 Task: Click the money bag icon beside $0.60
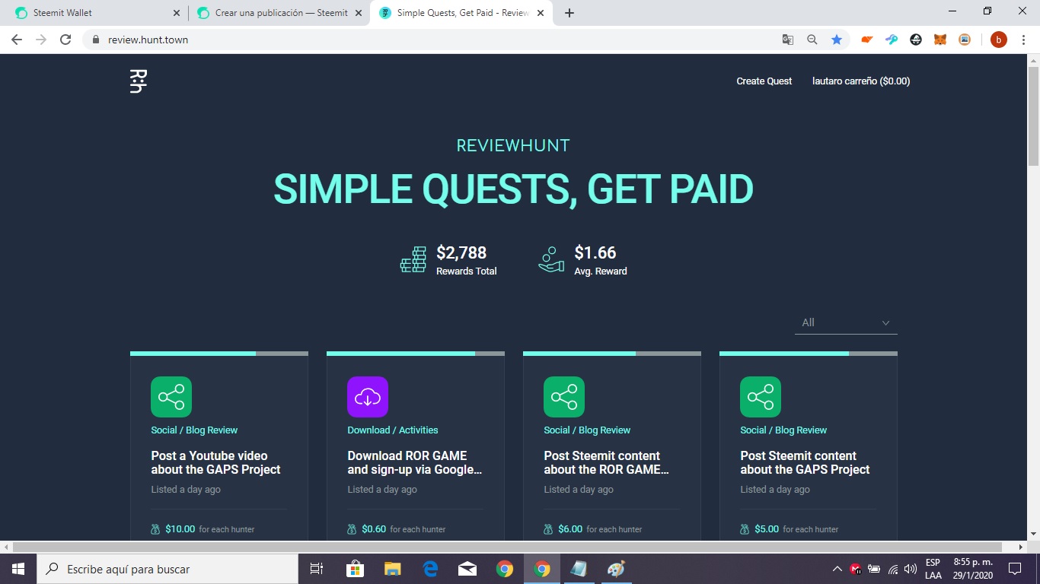[x=353, y=529]
